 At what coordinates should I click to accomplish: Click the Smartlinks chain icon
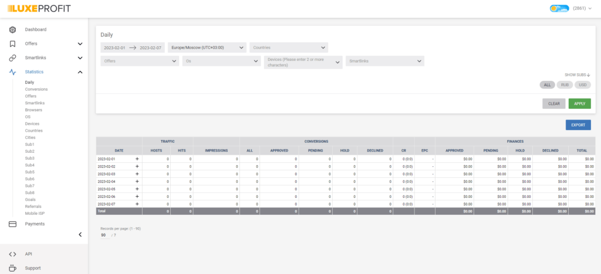(12, 58)
